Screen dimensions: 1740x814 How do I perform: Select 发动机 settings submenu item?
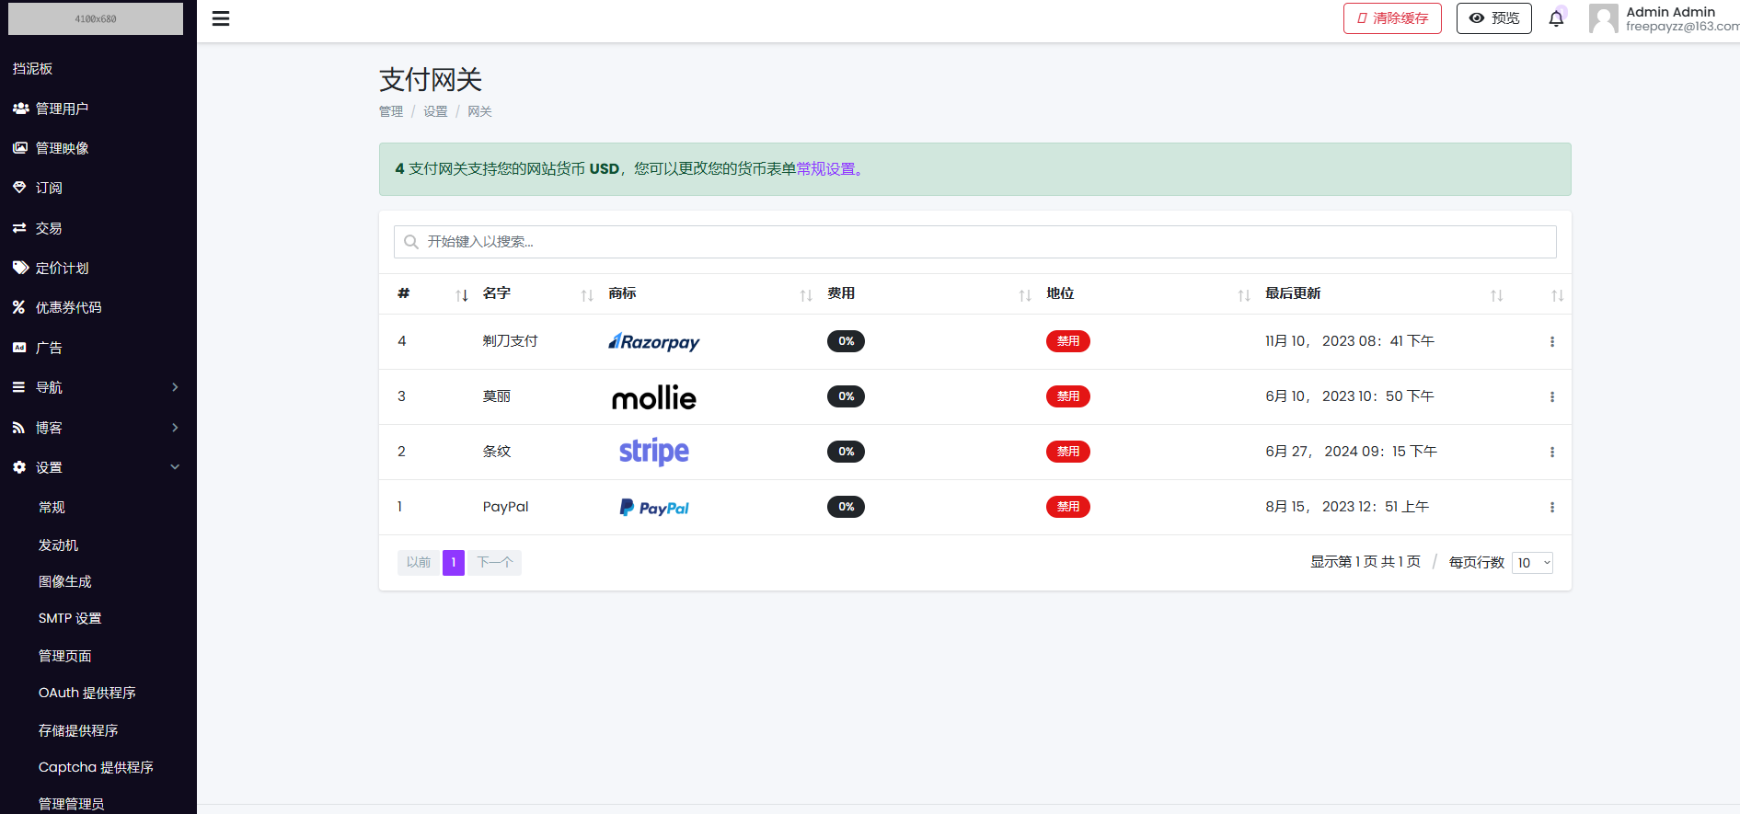coord(58,545)
